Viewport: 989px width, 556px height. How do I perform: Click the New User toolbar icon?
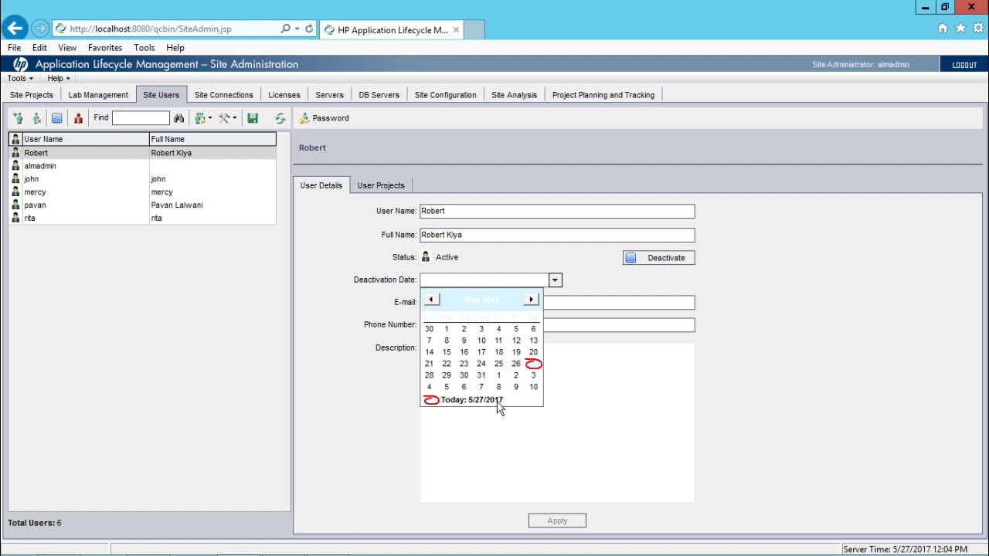tap(18, 118)
